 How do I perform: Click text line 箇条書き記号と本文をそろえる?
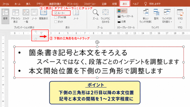tap(78, 53)
